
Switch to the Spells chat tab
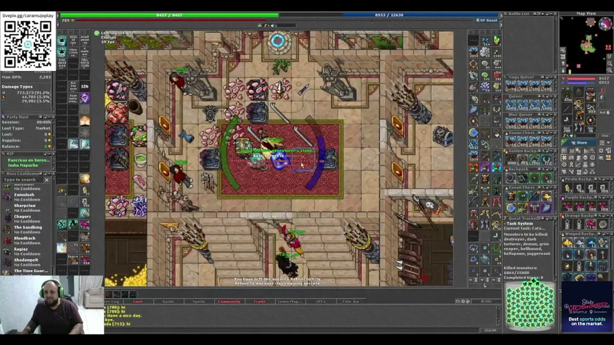pyautogui.click(x=199, y=301)
